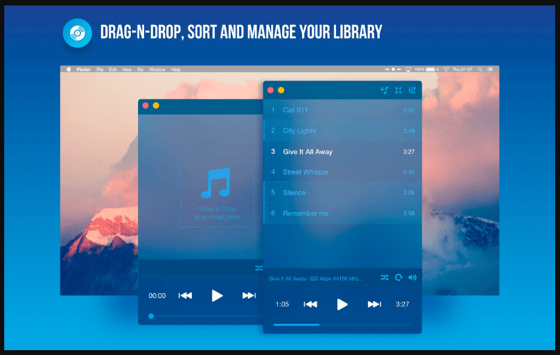
Task: Click the AirPlay display icon in menu bar
Action: pos(408,69)
